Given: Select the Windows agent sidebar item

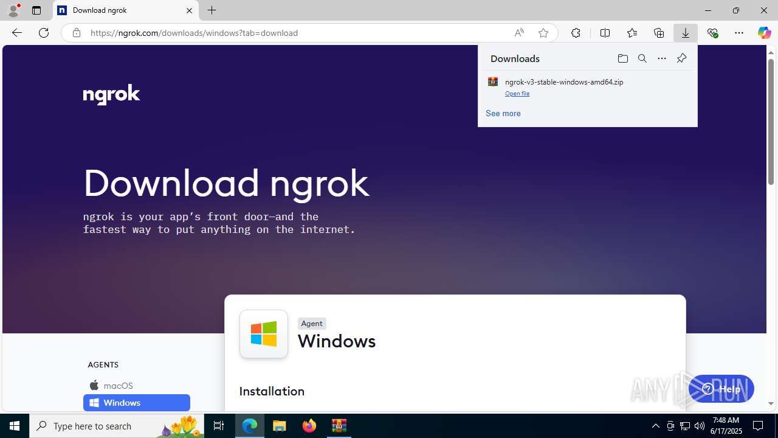Looking at the screenshot, I should pos(137,403).
